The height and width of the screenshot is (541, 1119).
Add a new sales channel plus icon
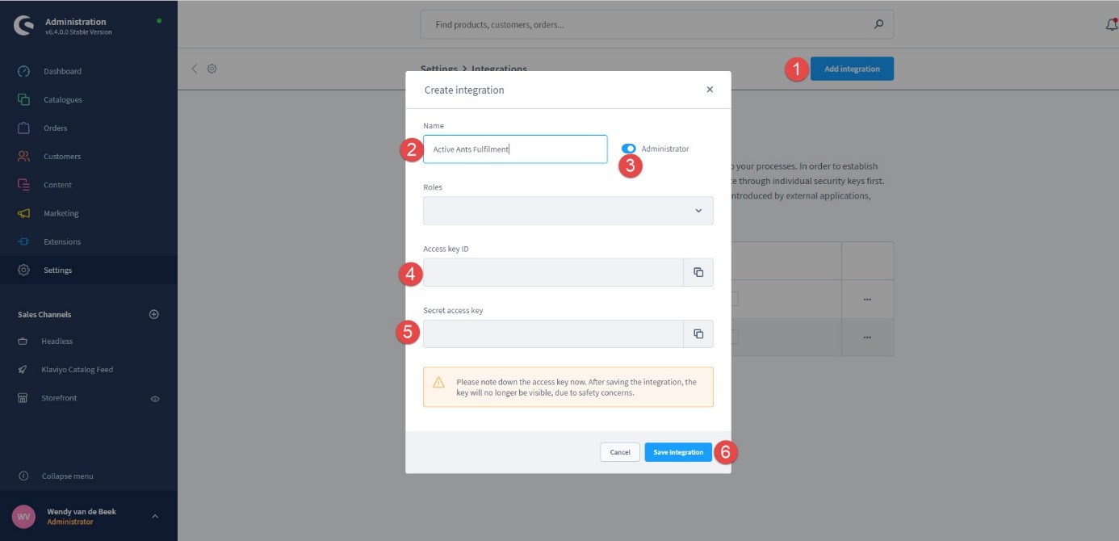click(154, 314)
